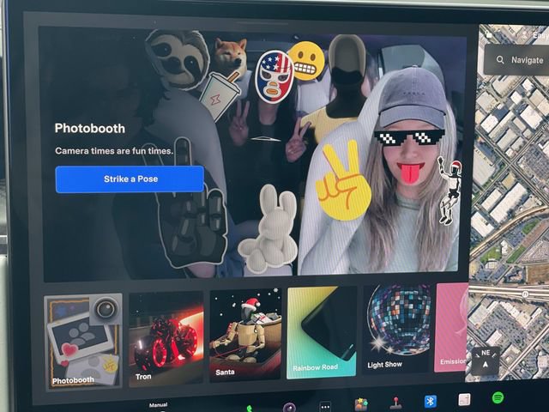549x412 pixels.
Task: Choose the Rainbow Road tile
Action: tap(322, 332)
